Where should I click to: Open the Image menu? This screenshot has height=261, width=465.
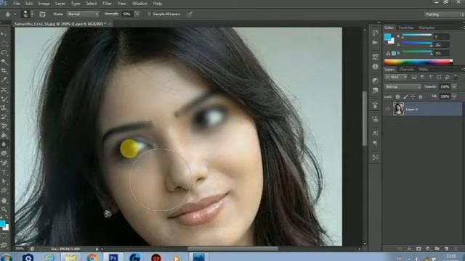44,4
